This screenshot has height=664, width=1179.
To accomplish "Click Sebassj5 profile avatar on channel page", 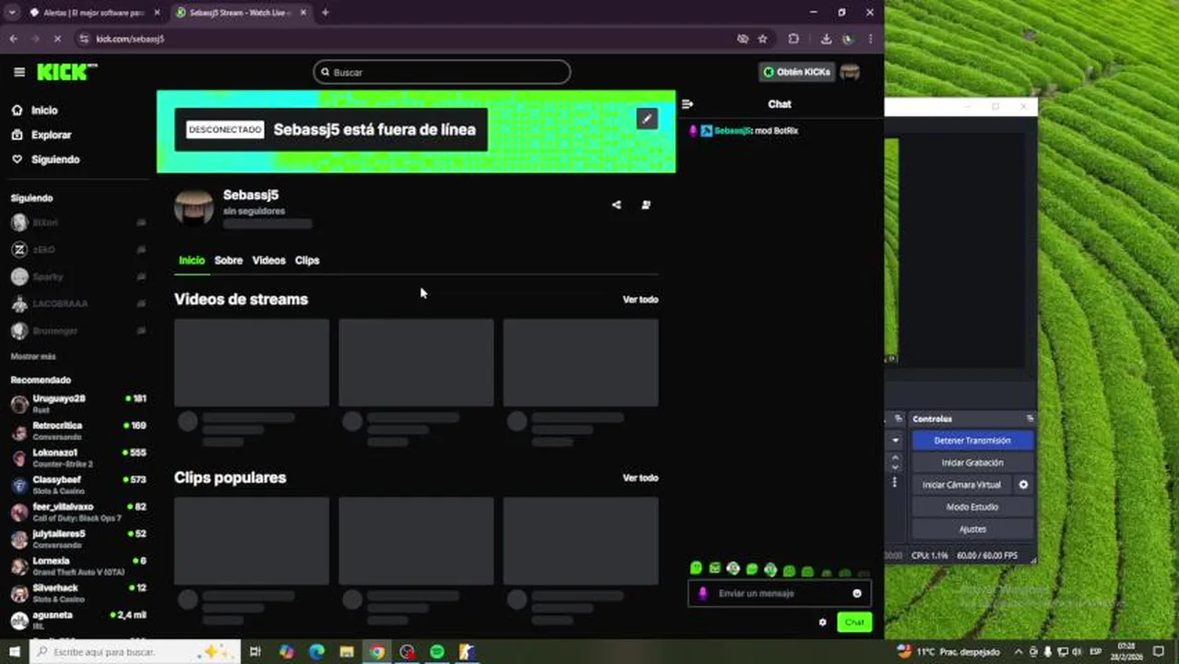I will [194, 207].
